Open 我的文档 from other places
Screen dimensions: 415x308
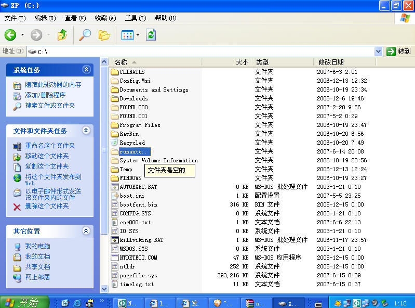37,256
